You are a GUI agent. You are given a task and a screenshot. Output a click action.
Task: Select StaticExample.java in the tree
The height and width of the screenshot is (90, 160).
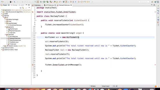click(x=15, y=40)
